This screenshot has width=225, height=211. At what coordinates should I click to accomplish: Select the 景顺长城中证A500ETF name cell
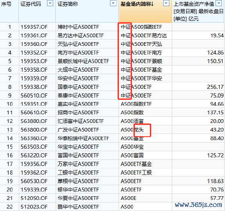point(87,61)
